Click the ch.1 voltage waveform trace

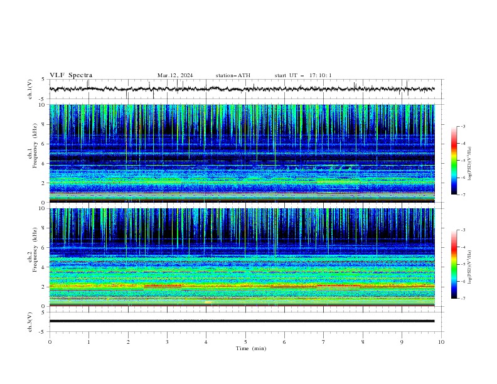point(242,89)
